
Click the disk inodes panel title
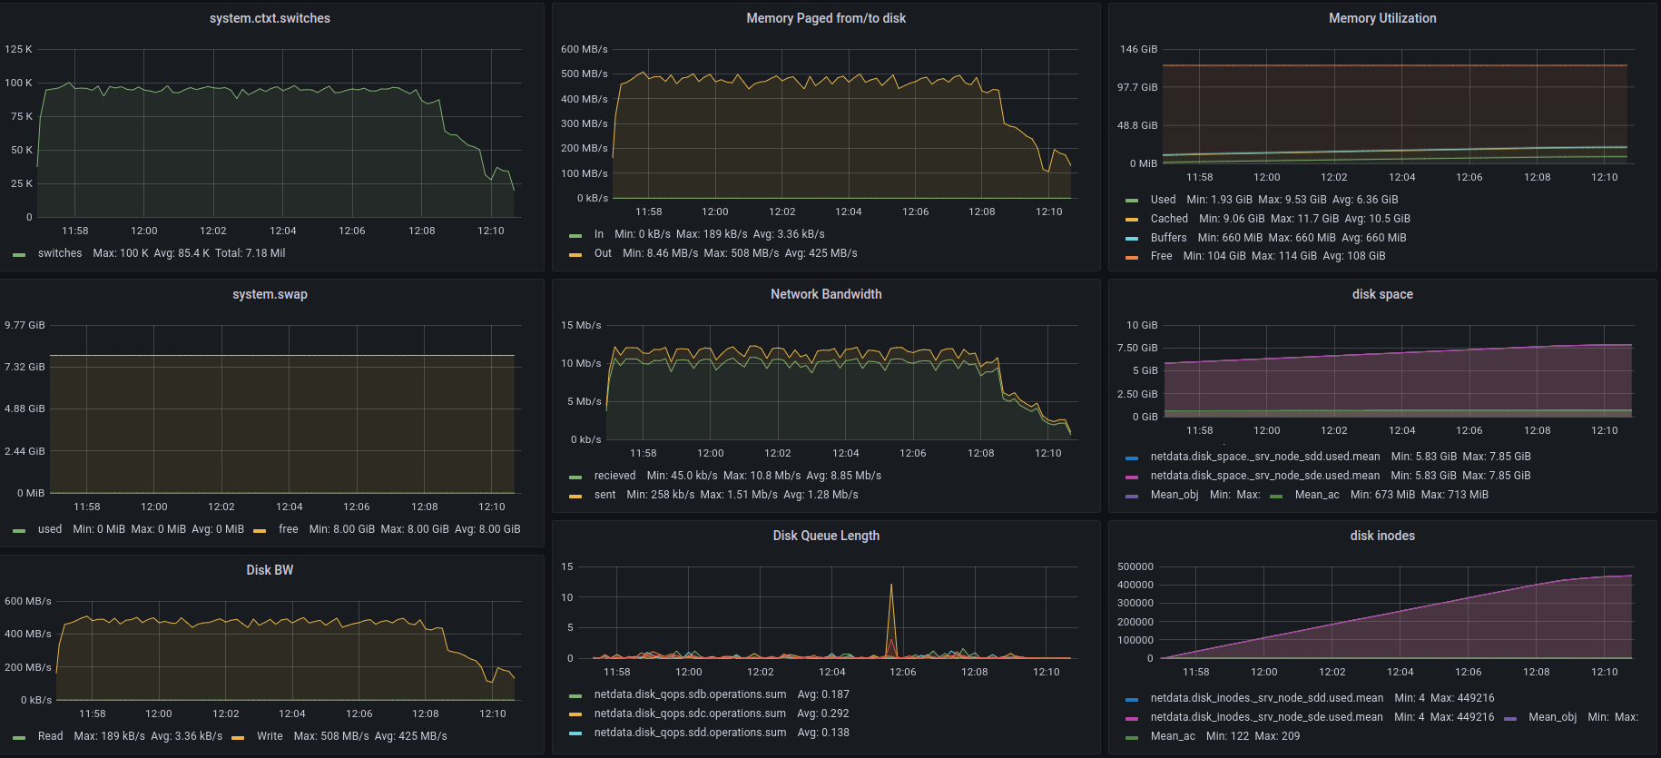tap(1381, 536)
